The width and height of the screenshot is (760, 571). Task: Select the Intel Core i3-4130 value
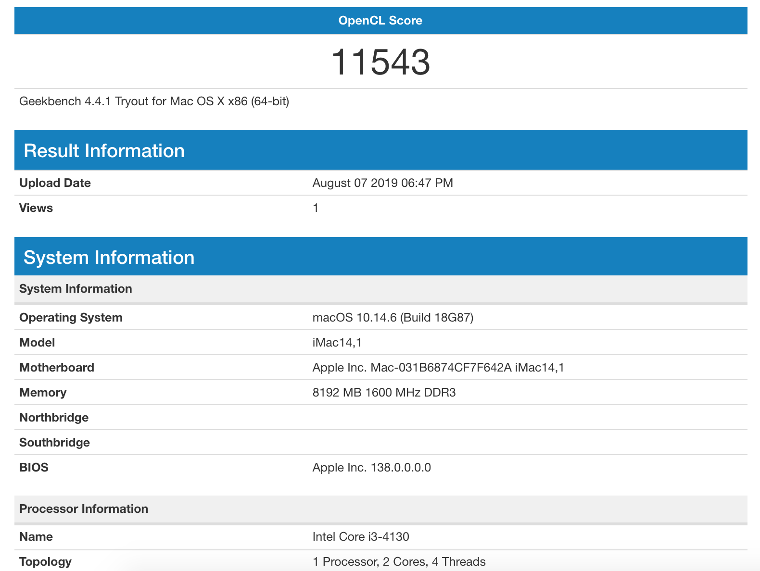(x=361, y=537)
